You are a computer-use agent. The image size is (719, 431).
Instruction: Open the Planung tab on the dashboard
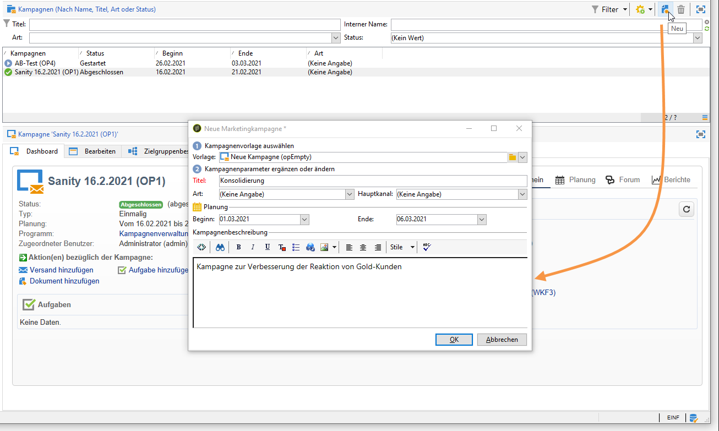tap(575, 180)
